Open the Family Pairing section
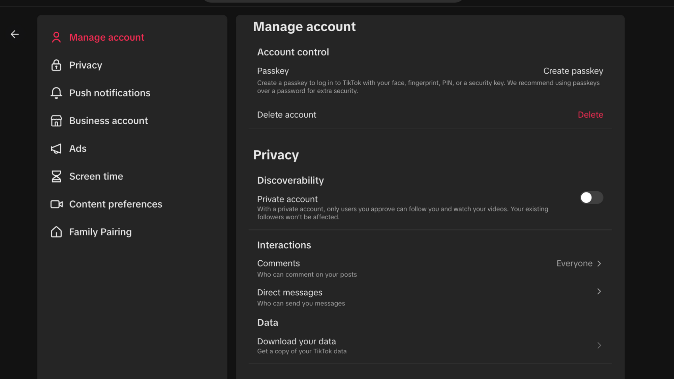The height and width of the screenshot is (379, 674). click(100, 232)
